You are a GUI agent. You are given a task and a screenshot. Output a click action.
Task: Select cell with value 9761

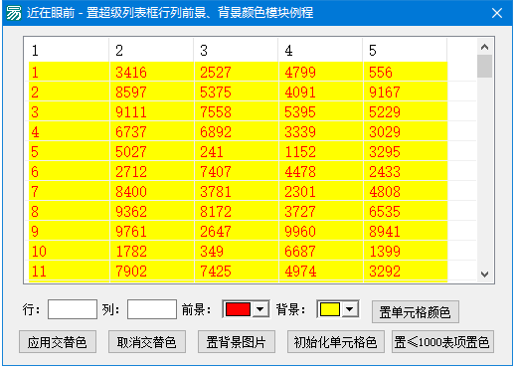click(151, 231)
